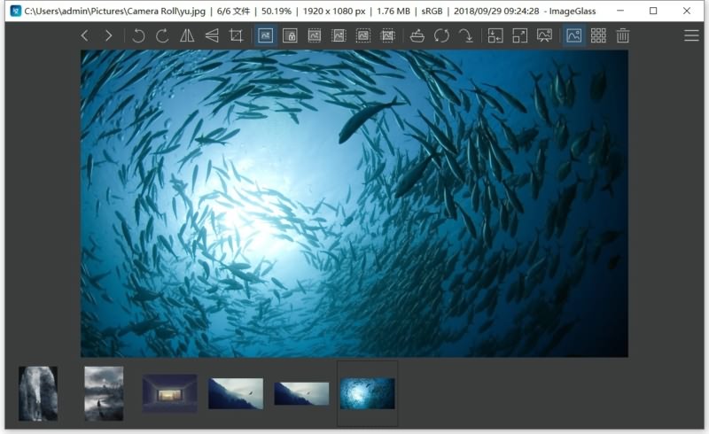Enter full screen mode
This screenshot has height=434, width=709.
click(520, 35)
